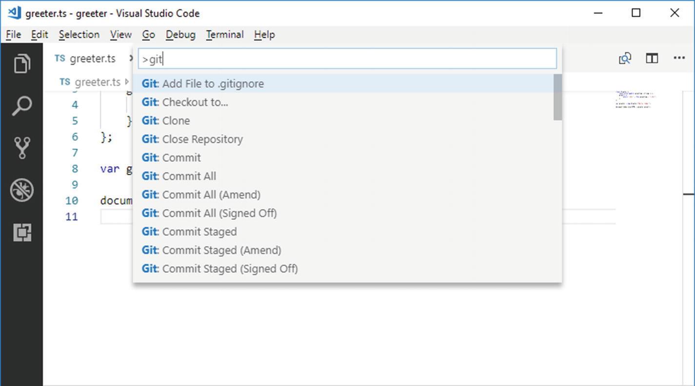Open the Explorer view in activity bar
This screenshot has width=695, height=386.
pos(22,64)
